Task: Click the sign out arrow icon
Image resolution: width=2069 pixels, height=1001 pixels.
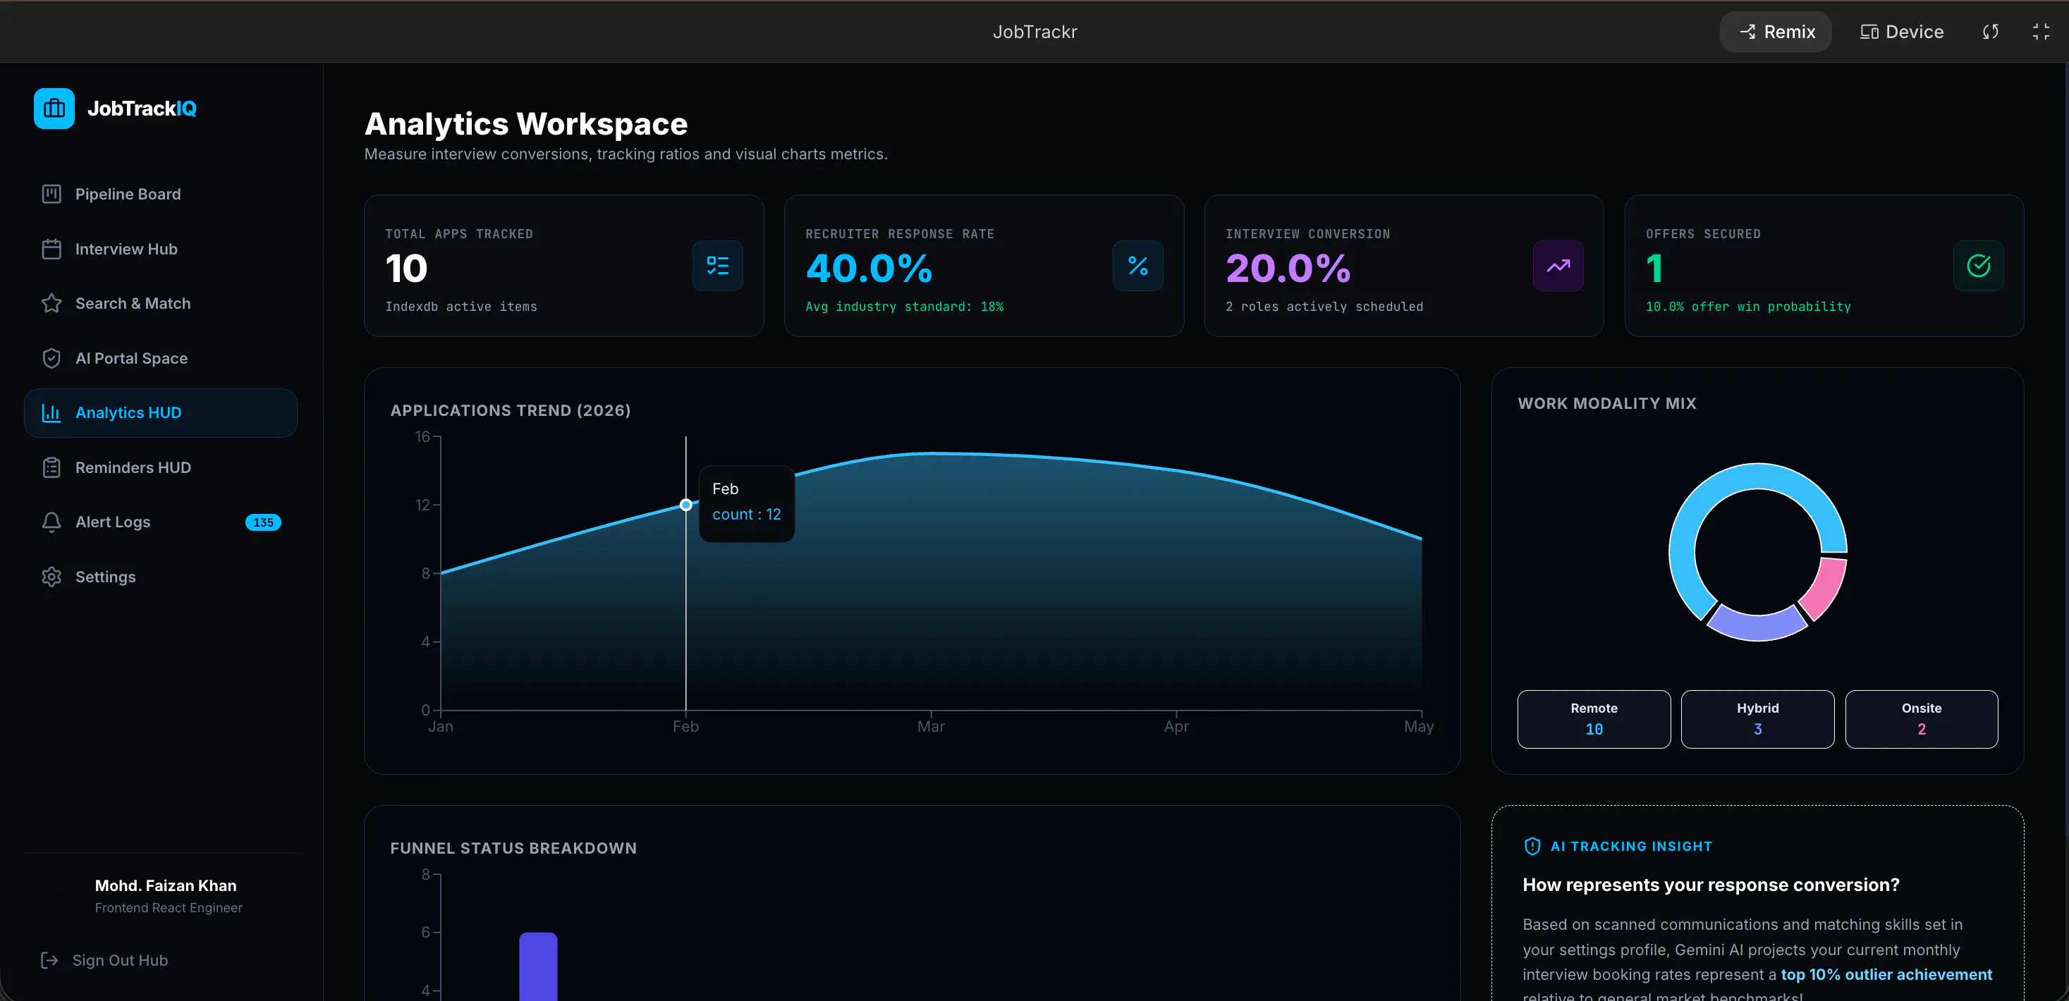Action: tap(50, 960)
